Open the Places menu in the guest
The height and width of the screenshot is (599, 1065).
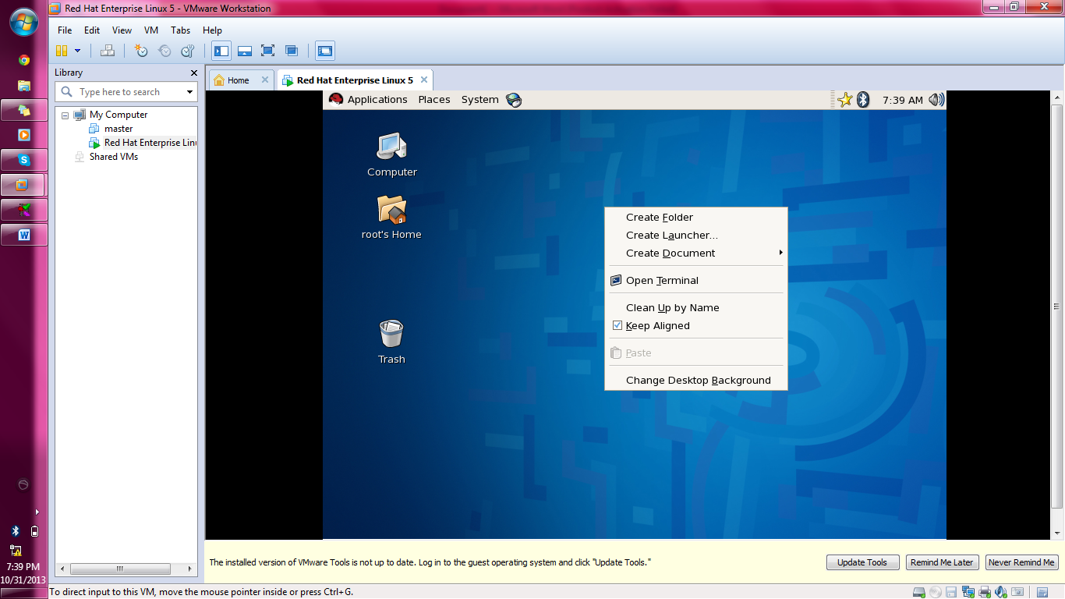[x=434, y=100]
